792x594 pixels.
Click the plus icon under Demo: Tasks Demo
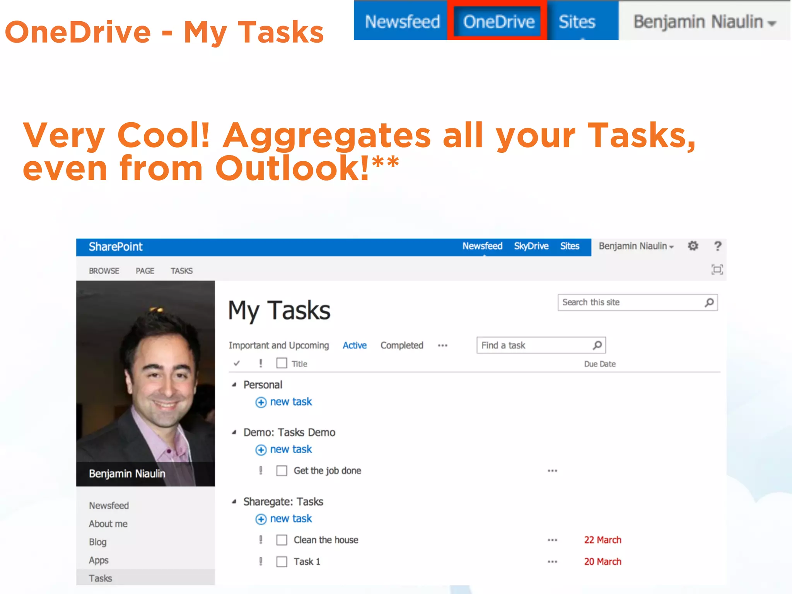click(261, 450)
